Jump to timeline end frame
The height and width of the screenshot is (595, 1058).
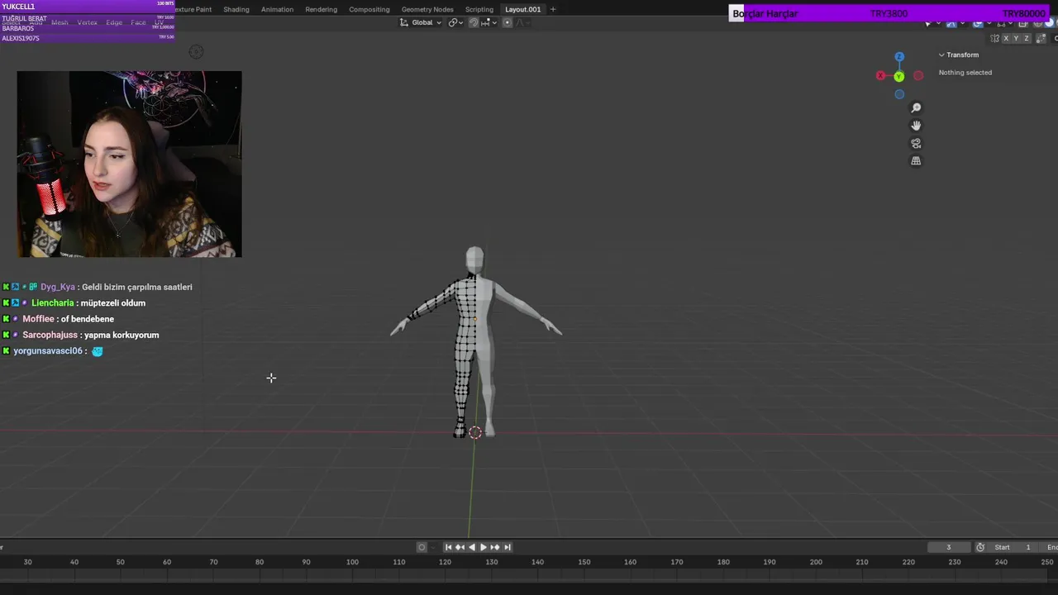pyautogui.click(x=507, y=547)
